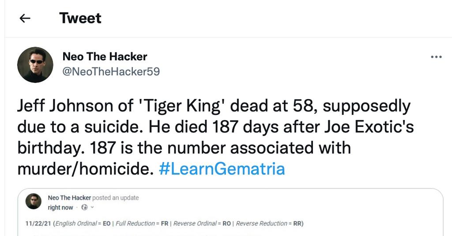The width and height of the screenshot is (452, 236).
Task: Click the back arrow icon
Action: pyautogui.click(x=25, y=18)
